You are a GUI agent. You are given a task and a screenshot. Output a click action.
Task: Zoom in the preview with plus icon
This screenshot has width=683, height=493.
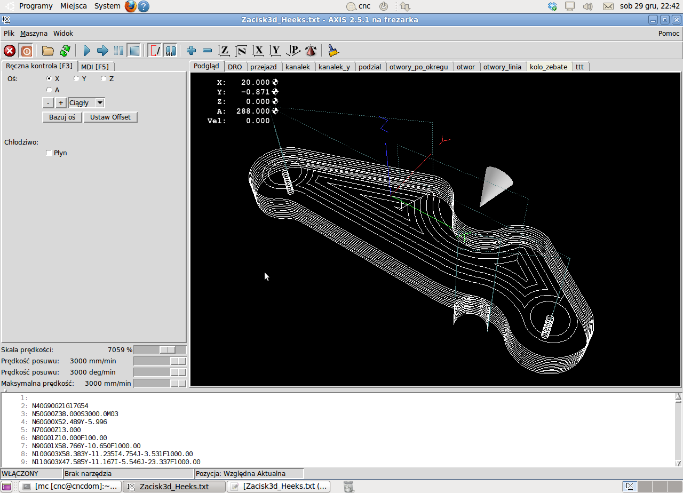191,51
